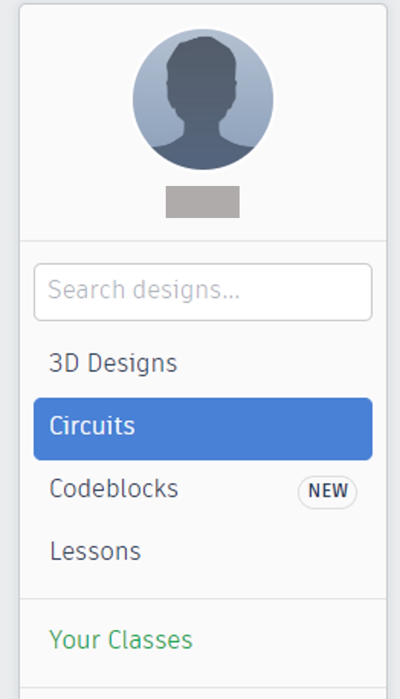This screenshot has width=400, height=699.
Task: Click the green Your Classes text
Action: (x=121, y=640)
